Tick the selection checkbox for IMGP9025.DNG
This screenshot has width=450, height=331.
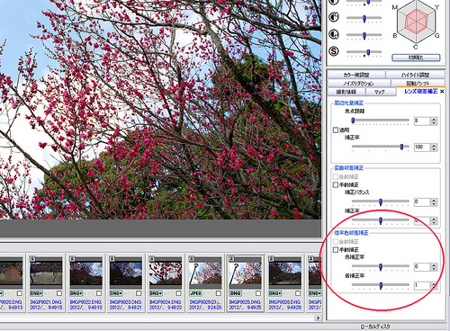click(258, 293)
